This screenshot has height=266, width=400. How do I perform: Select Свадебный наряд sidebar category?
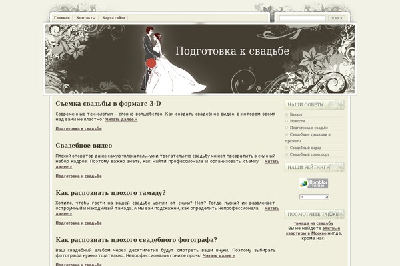[x=305, y=148]
